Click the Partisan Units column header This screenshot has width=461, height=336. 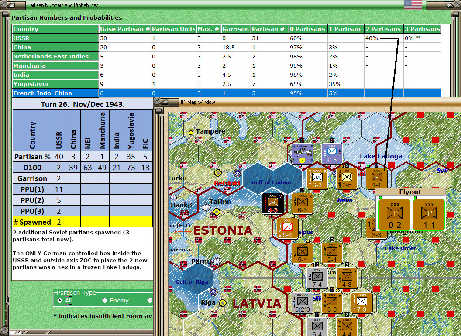click(x=174, y=29)
